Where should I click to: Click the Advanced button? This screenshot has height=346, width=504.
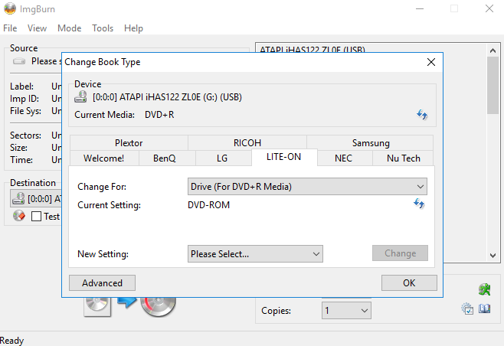[102, 282]
